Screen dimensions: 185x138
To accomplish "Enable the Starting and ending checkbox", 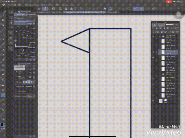I will point(15,96).
